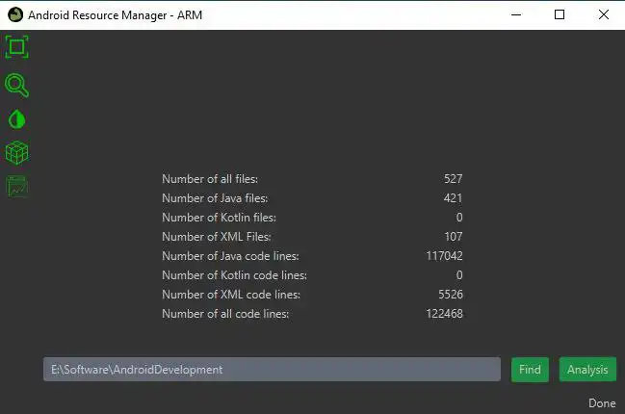Click the value 107
Screen dimensions: 625x414
pyautogui.click(x=454, y=237)
